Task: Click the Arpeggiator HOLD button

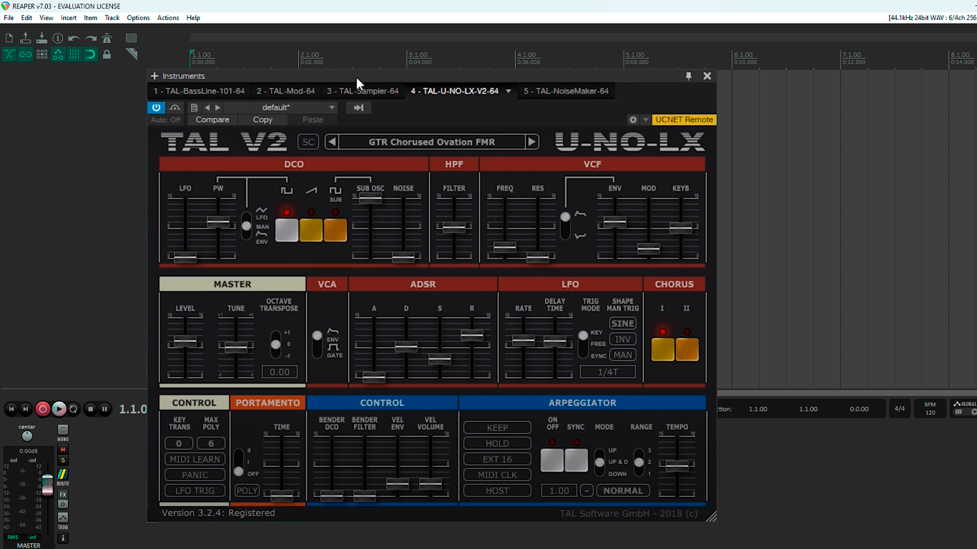Action: point(497,443)
